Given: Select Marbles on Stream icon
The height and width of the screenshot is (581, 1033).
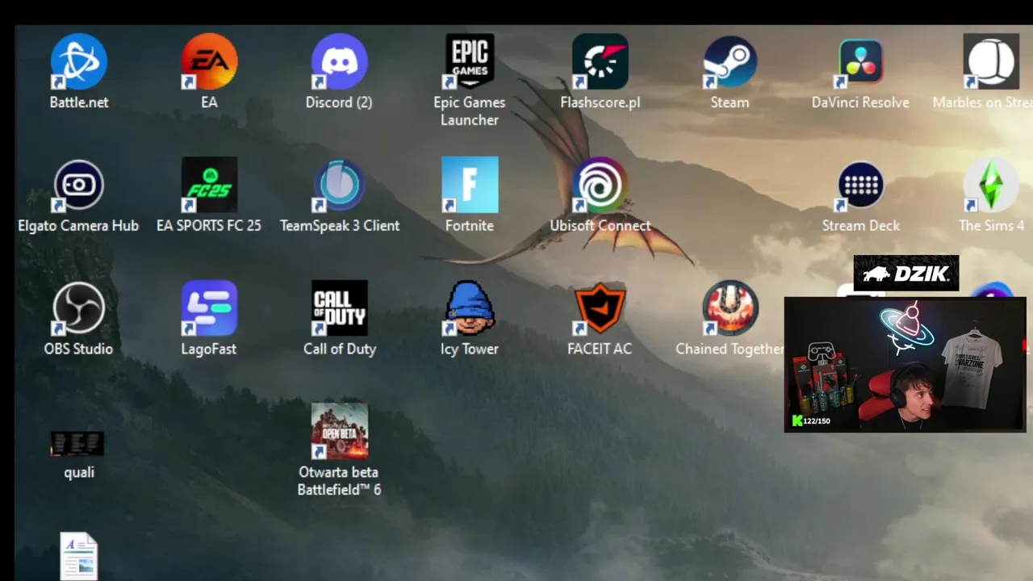Looking at the screenshot, I should coord(991,62).
